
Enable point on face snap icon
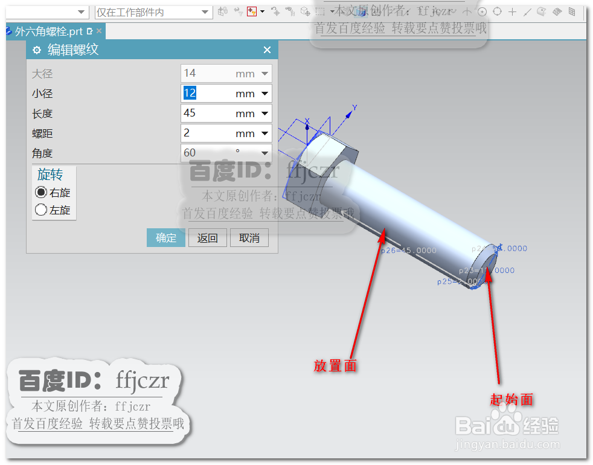point(542,11)
